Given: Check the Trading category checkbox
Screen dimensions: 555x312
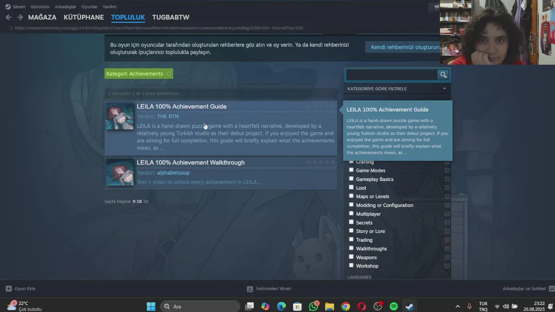Looking at the screenshot, I should pos(351,239).
